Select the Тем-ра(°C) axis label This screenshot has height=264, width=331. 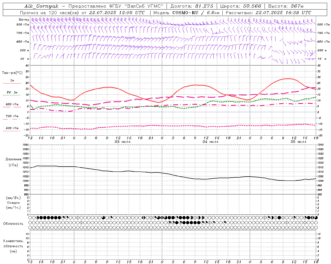tap(12, 73)
